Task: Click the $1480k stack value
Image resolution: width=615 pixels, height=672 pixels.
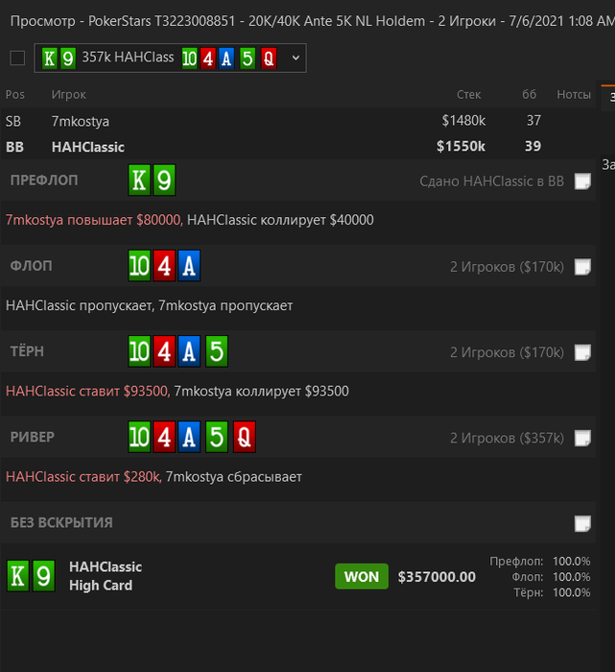Action: click(463, 121)
